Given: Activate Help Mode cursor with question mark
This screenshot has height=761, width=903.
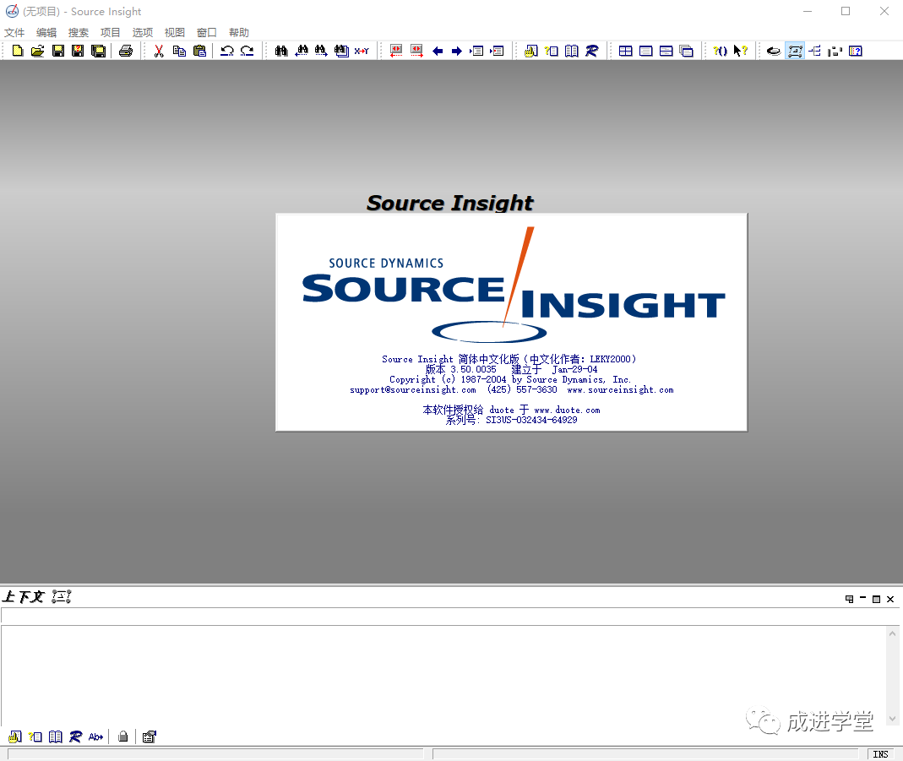Looking at the screenshot, I should point(740,51).
